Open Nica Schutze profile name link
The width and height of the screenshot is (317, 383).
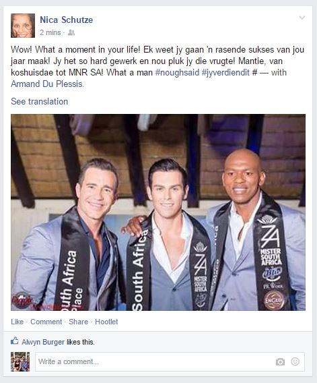[67, 20]
